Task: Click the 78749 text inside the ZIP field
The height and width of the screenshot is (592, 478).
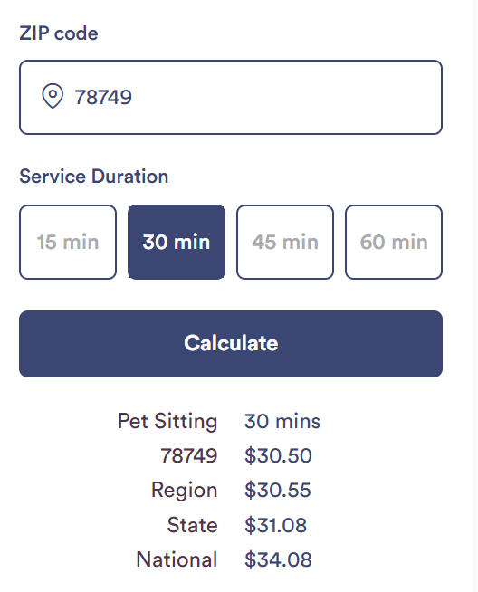Action: pos(103,98)
